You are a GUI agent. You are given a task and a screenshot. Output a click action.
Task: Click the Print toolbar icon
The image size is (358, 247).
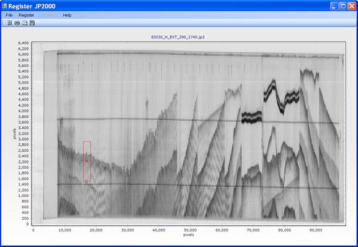tap(17, 22)
